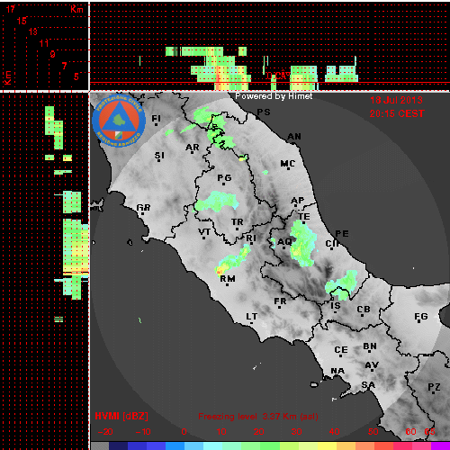Click the 'Freezing level 3.37 Km (asl)' text
This screenshot has height=450, width=450.
coord(258,417)
